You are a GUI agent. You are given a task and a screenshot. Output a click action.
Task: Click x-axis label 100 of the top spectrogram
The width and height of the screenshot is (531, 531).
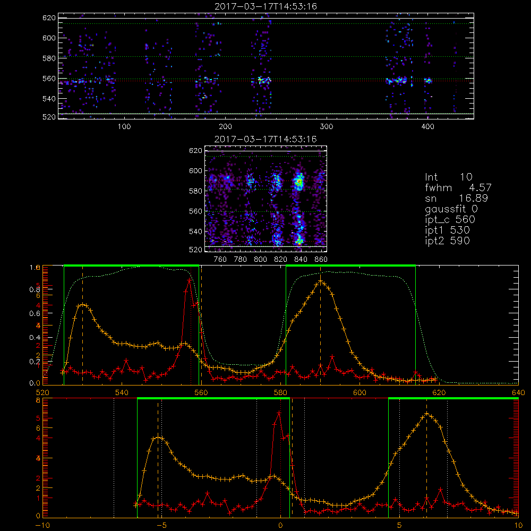(x=124, y=127)
